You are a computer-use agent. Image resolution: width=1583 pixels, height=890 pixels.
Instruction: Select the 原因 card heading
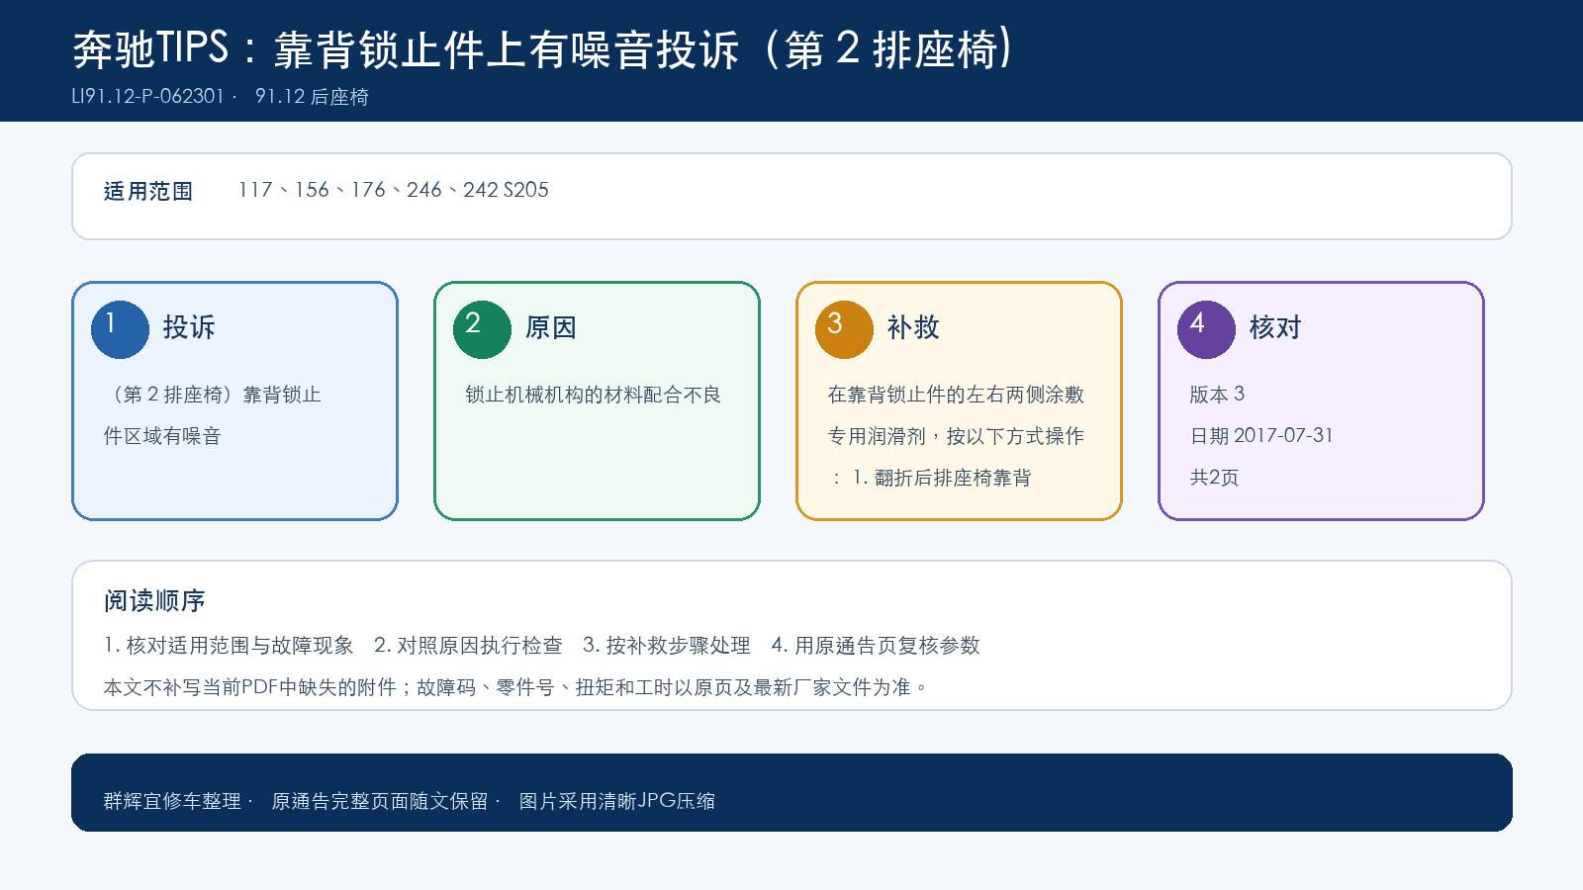(551, 327)
